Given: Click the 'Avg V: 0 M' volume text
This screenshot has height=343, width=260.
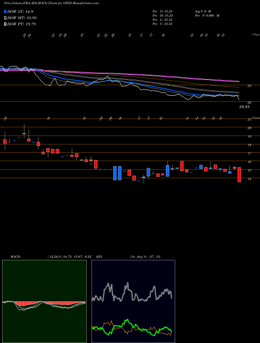Looking at the screenshot, I should coord(202,11).
